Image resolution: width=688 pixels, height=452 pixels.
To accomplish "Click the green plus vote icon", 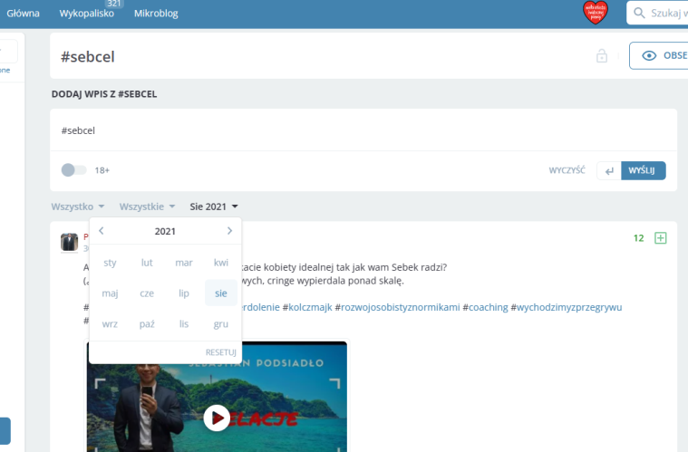I will 660,238.
